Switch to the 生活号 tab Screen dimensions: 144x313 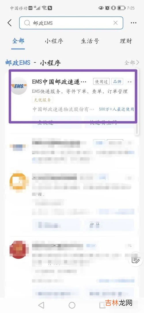[90, 41]
